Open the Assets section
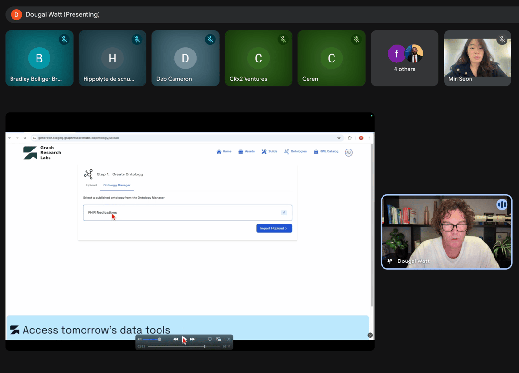This screenshot has height=373, width=519. pos(246,151)
